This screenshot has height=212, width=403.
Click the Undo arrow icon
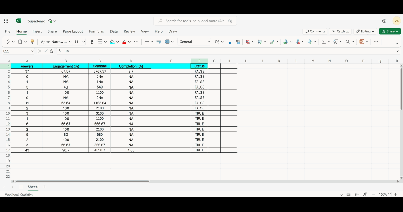[8, 42]
